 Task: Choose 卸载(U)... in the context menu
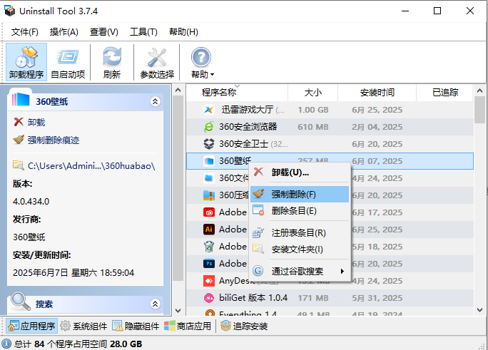click(300, 173)
